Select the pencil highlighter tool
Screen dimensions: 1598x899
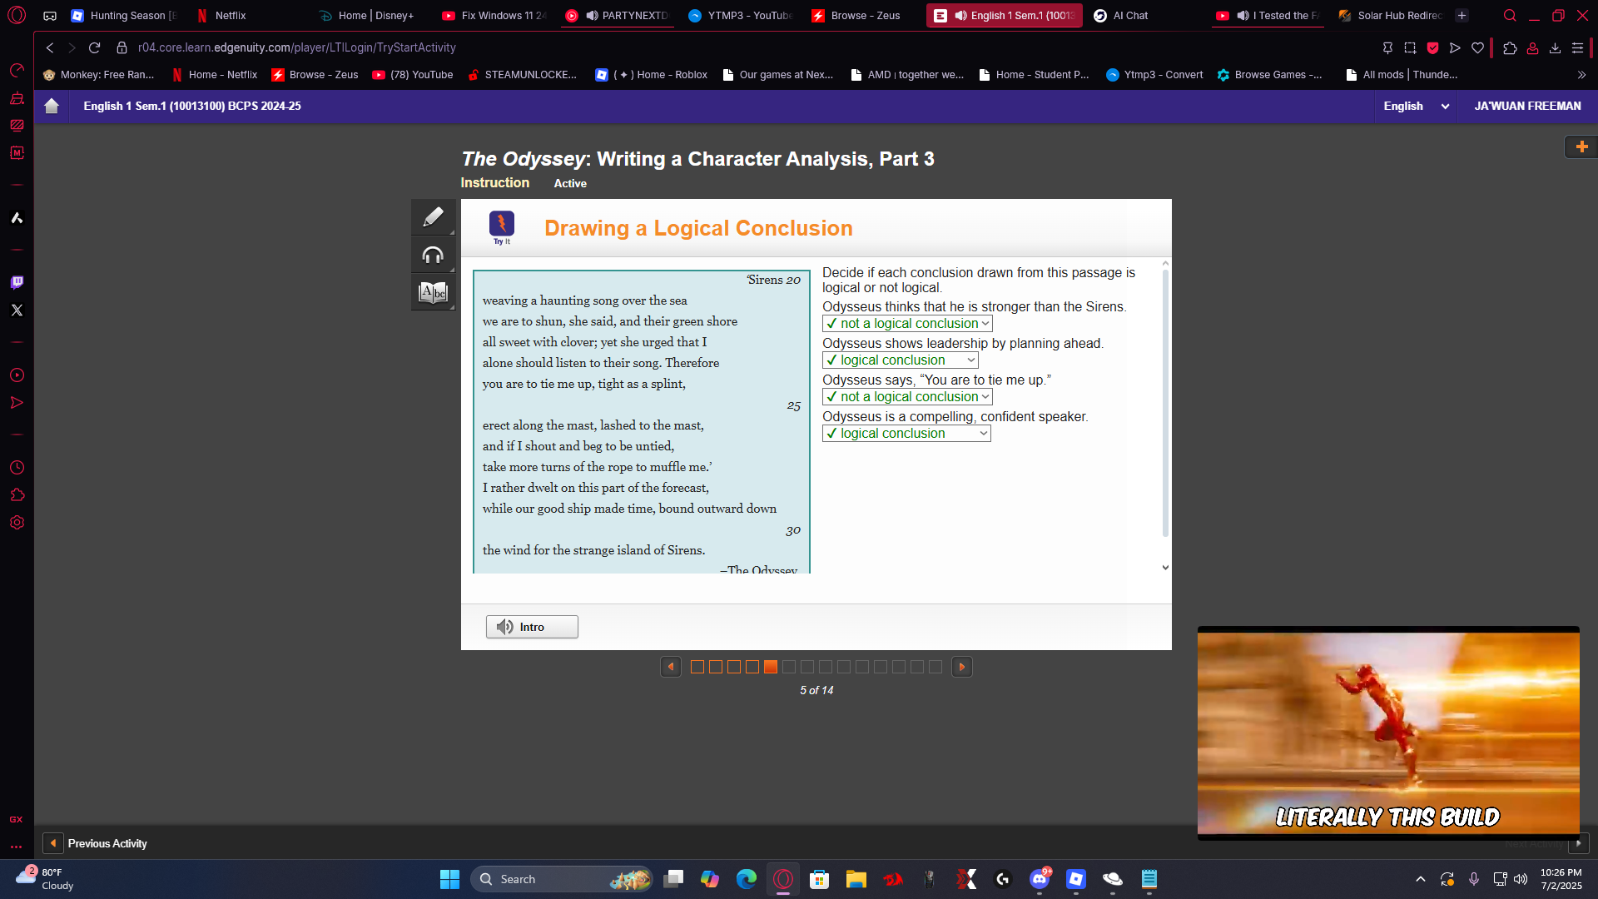(433, 217)
